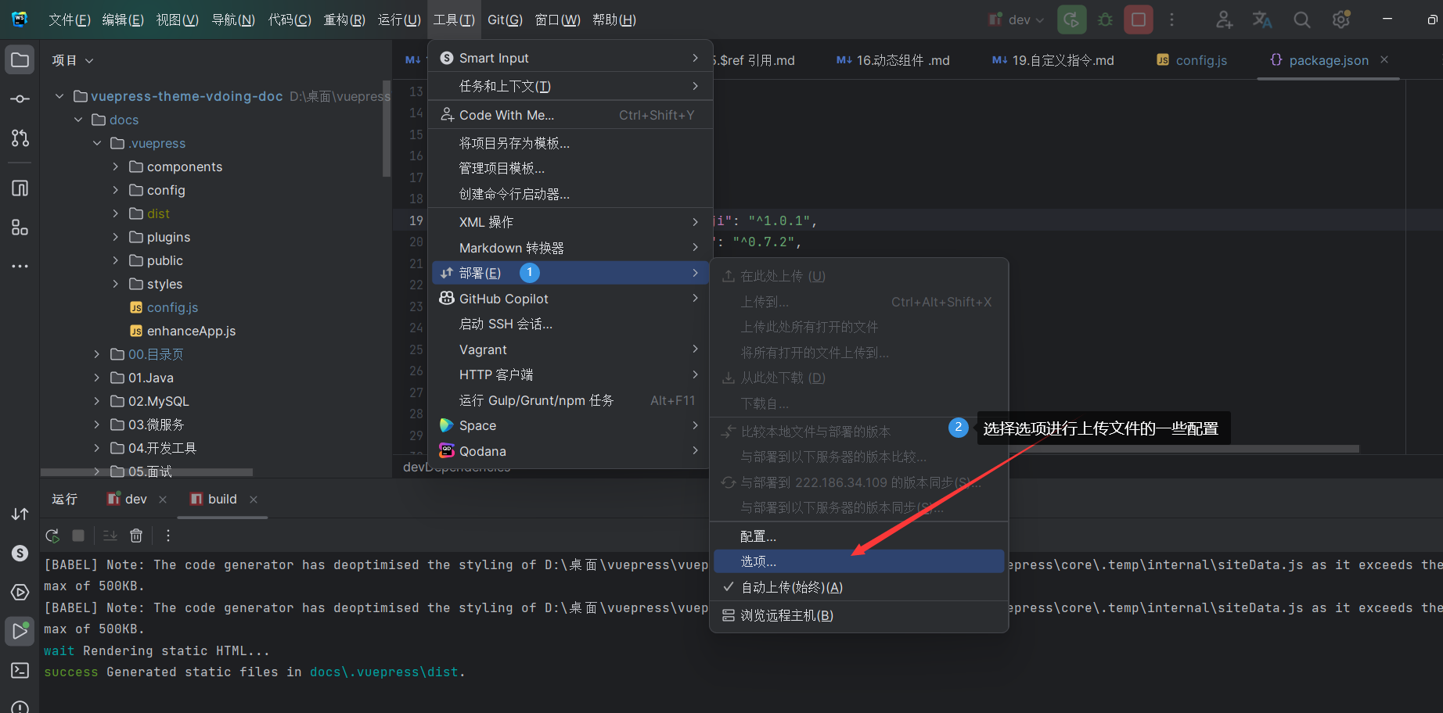Select Code With Me menu entry
Screen dimensions: 1443x713
(x=570, y=115)
